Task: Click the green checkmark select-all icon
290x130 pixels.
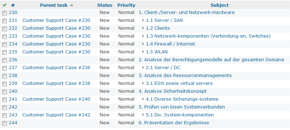Action: click(4, 5)
